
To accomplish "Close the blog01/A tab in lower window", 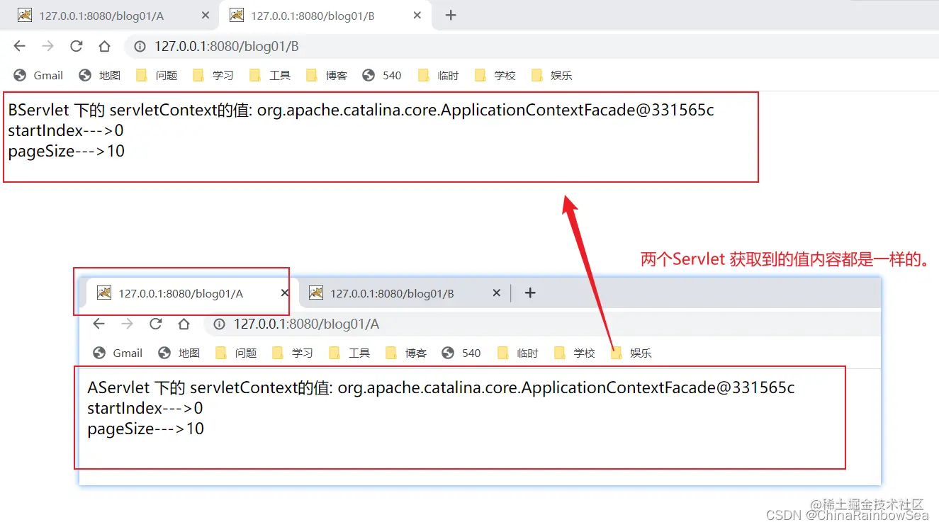I will click(x=285, y=293).
